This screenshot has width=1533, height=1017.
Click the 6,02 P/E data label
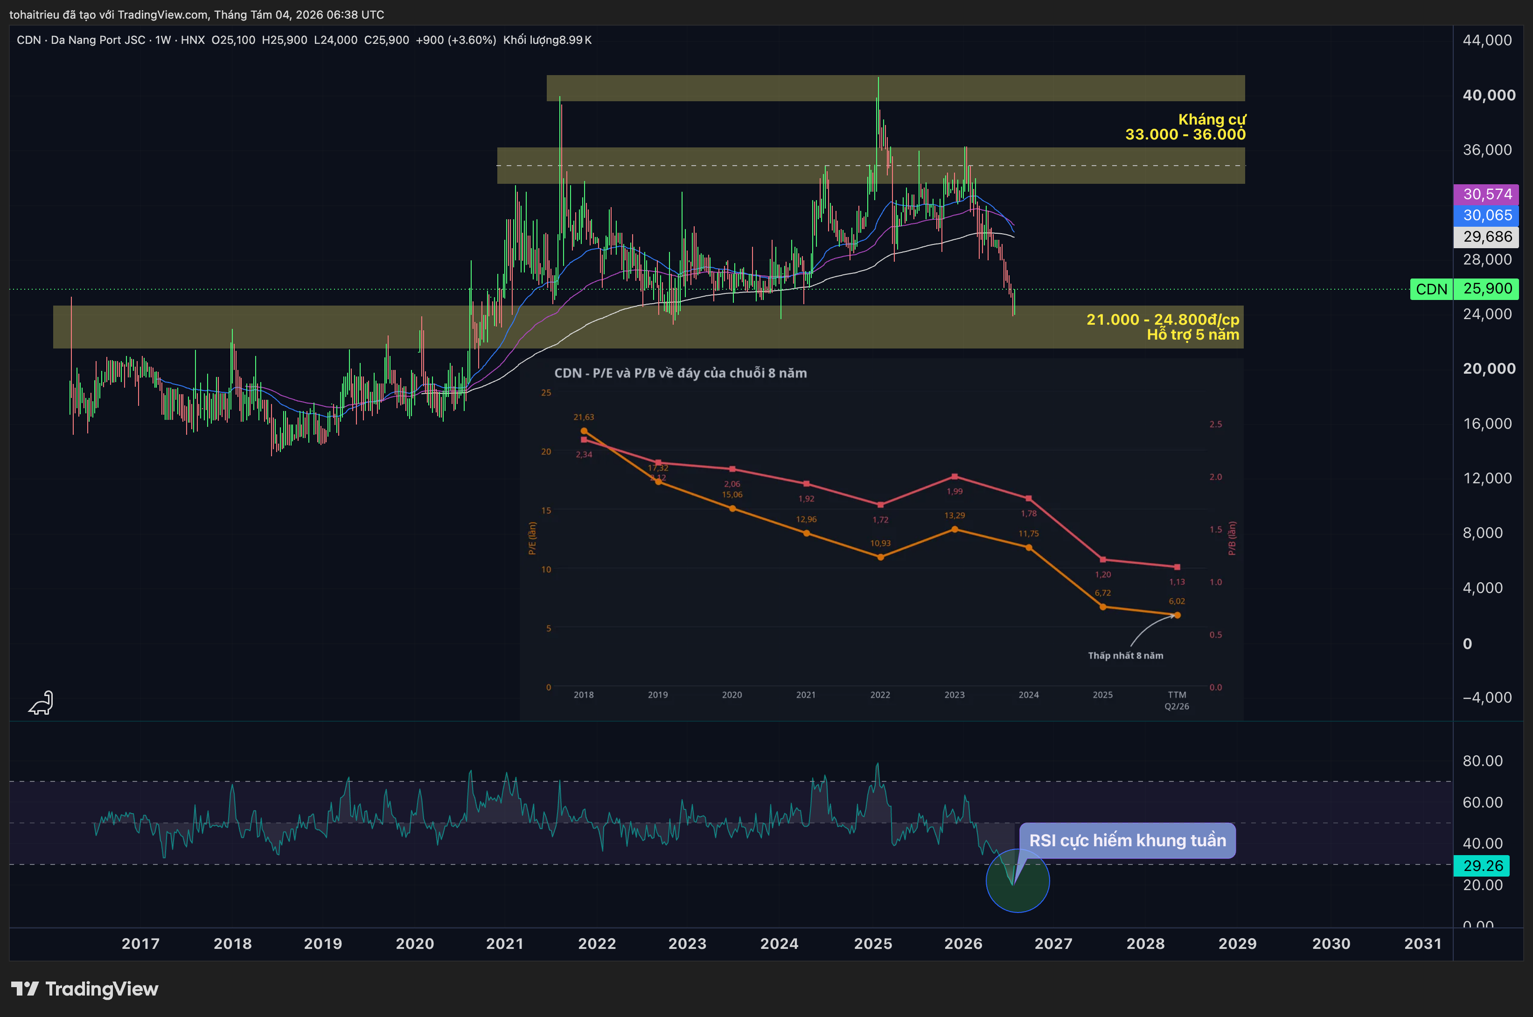click(1176, 601)
